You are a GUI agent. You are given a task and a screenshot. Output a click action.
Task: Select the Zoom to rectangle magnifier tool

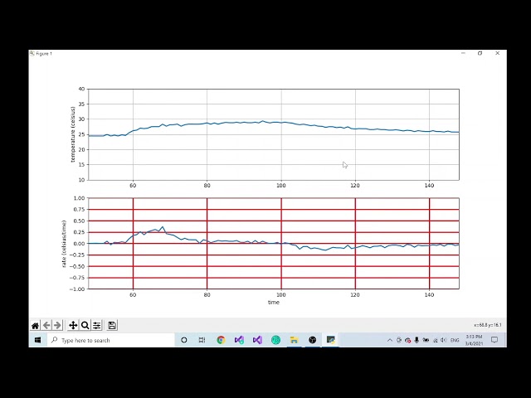click(x=85, y=326)
